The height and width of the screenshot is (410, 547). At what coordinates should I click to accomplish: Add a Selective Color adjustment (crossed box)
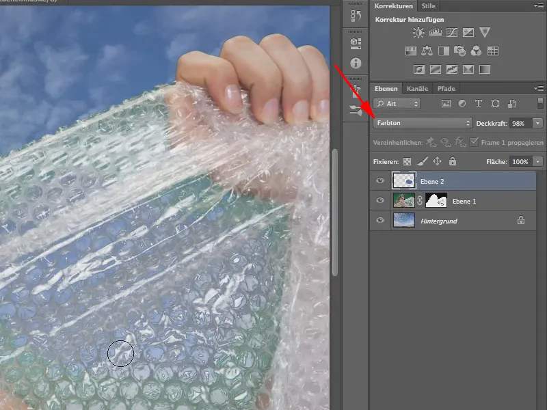(x=468, y=70)
